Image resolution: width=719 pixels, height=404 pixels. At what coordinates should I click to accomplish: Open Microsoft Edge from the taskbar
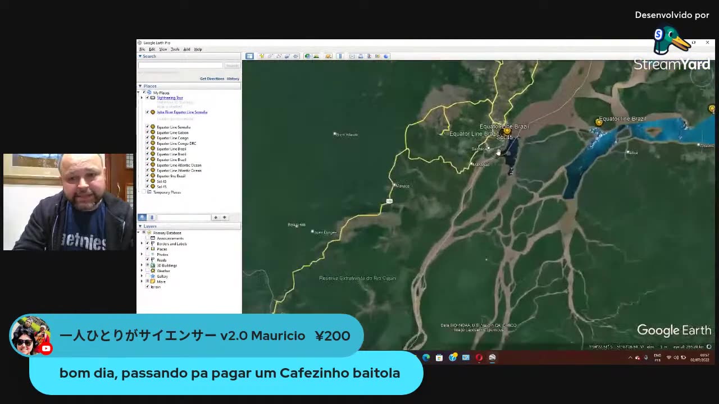click(x=426, y=357)
